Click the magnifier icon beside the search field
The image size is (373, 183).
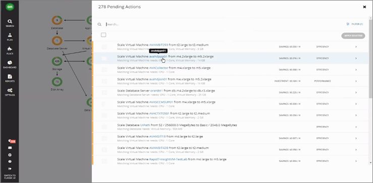[x=99, y=24]
